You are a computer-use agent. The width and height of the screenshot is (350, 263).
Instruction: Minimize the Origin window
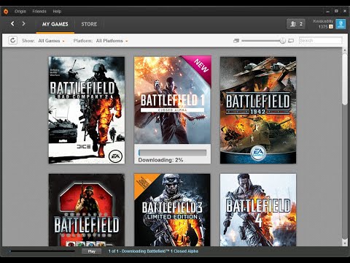coord(327,11)
